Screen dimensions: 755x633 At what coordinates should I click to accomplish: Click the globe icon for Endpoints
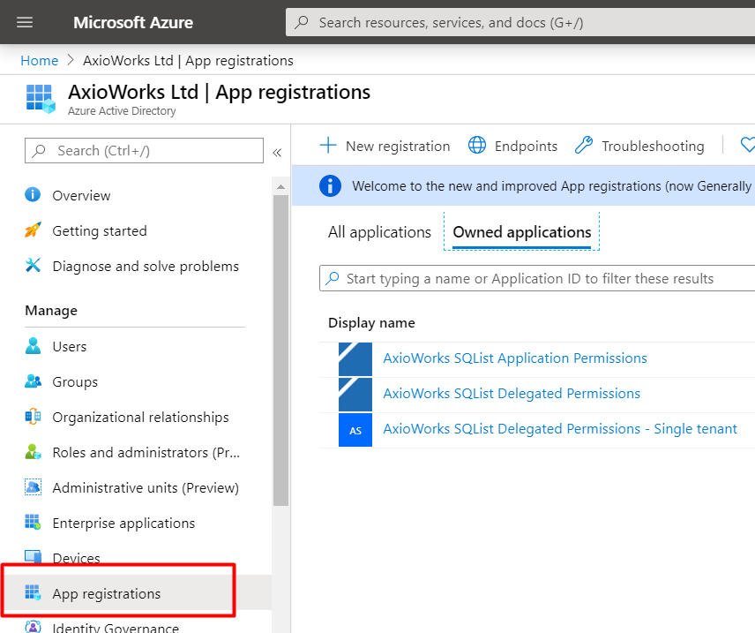[477, 145]
